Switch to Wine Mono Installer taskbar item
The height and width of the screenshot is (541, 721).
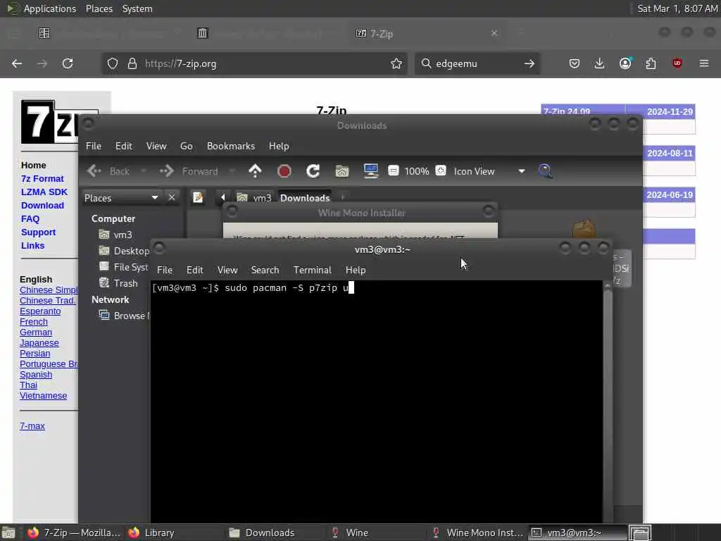tap(477, 533)
